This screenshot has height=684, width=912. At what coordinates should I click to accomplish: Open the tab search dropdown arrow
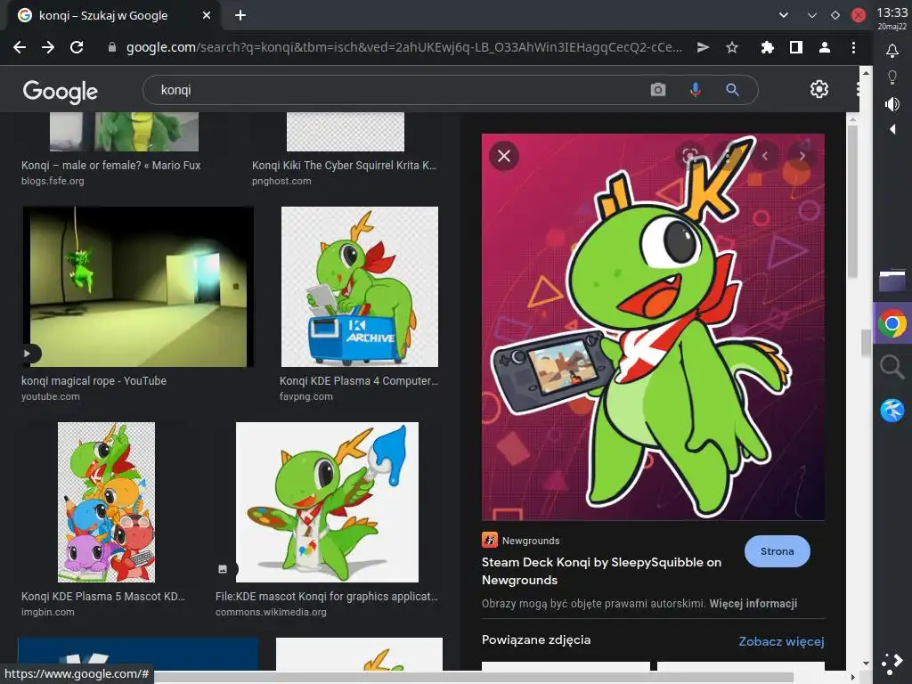click(784, 16)
